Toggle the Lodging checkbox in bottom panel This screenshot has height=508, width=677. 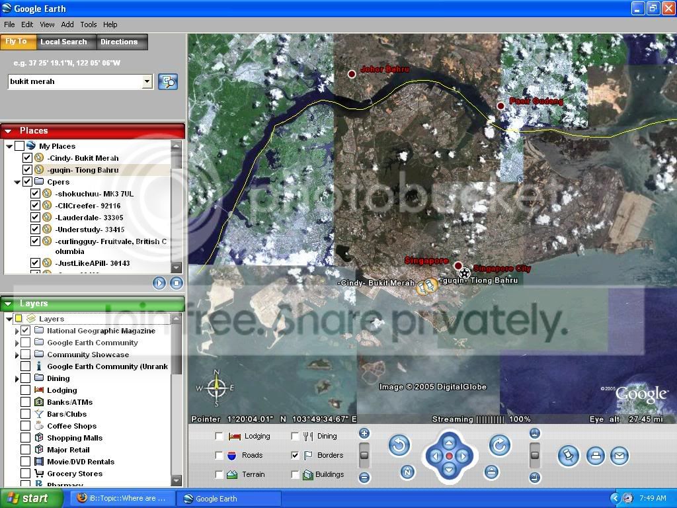click(219, 437)
